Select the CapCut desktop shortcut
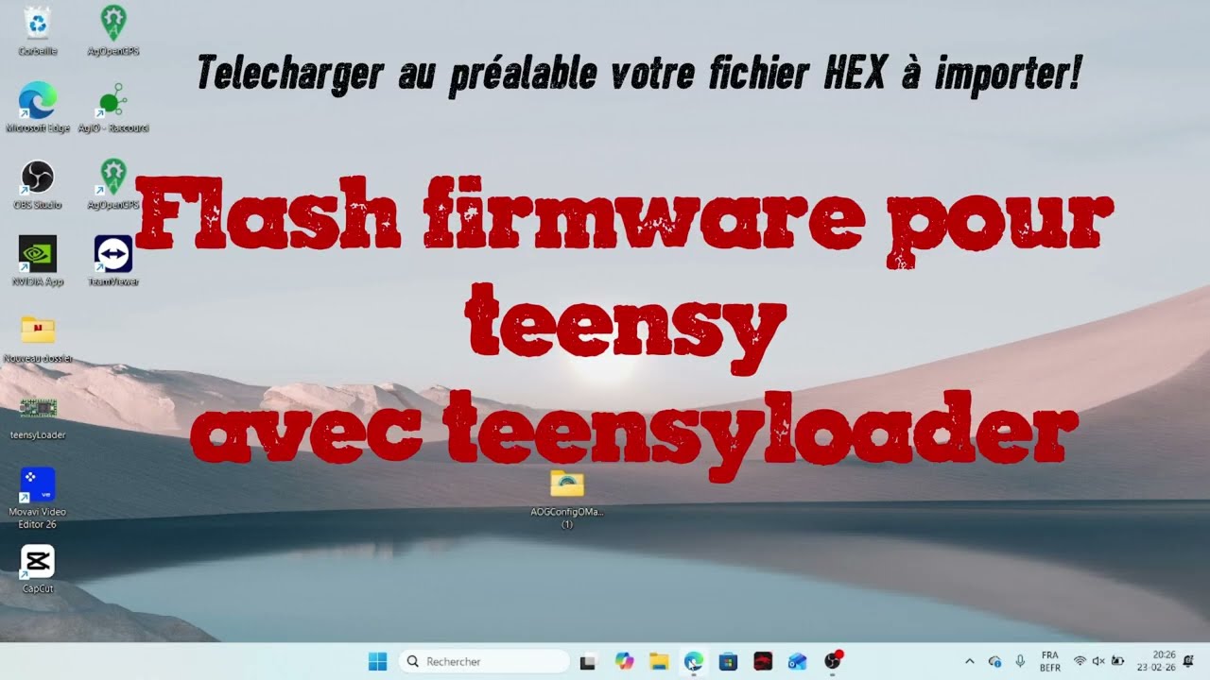1210x680 pixels. [x=38, y=569]
